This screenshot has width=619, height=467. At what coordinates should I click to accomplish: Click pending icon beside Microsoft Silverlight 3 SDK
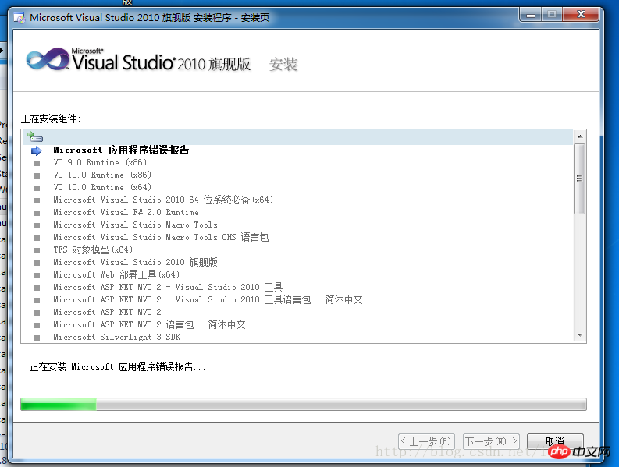(x=37, y=338)
